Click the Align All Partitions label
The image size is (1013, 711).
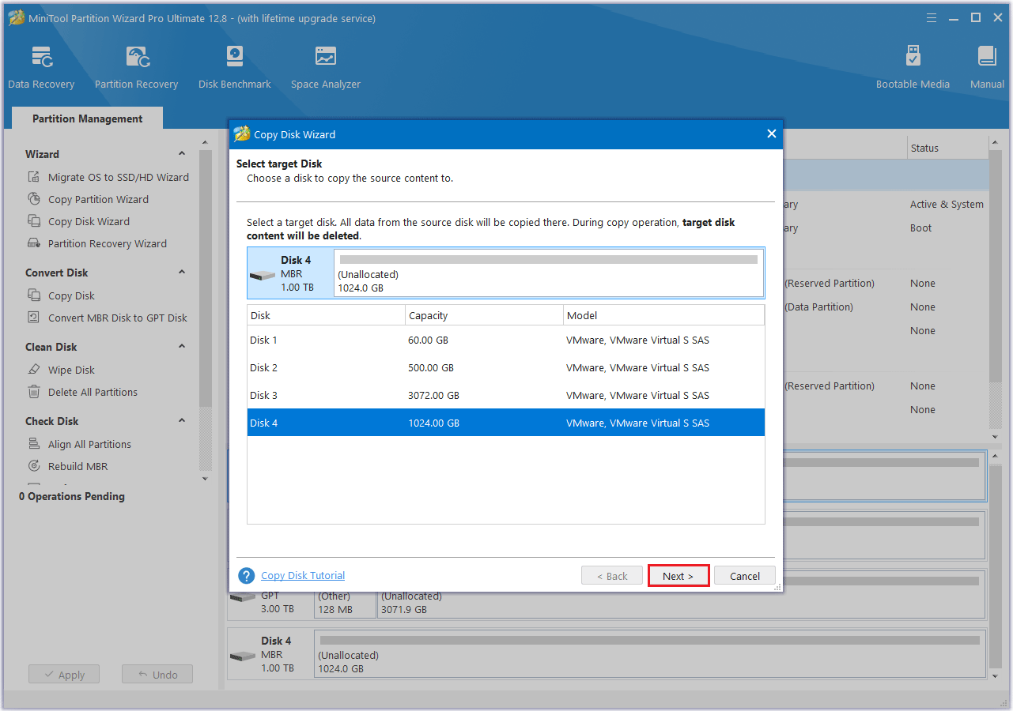(89, 444)
